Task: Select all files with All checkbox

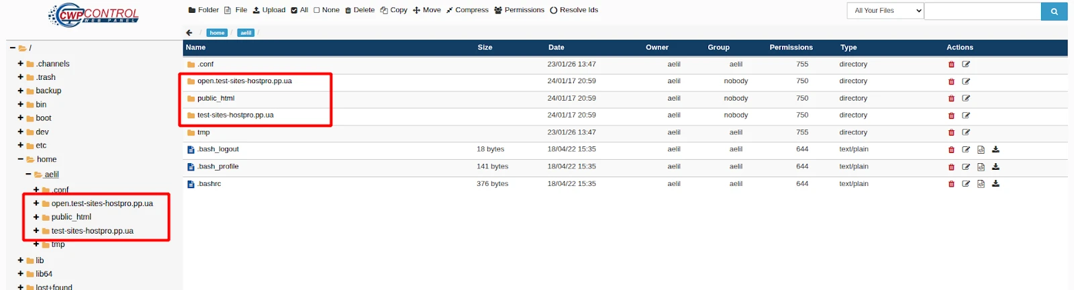Action: tap(299, 10)
